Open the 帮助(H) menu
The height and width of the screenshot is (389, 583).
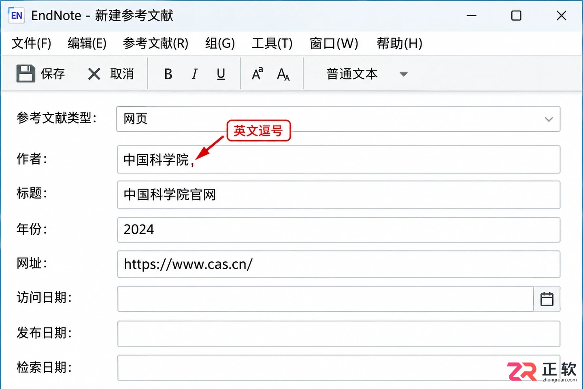(x=400, y=43)
